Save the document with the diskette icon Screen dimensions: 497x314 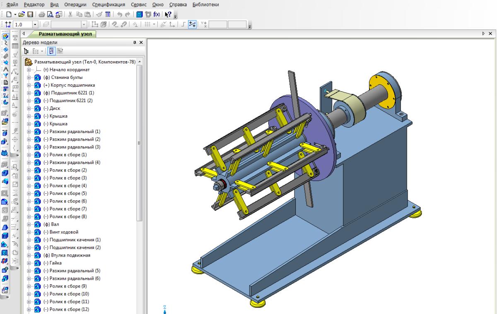(30, 14)
